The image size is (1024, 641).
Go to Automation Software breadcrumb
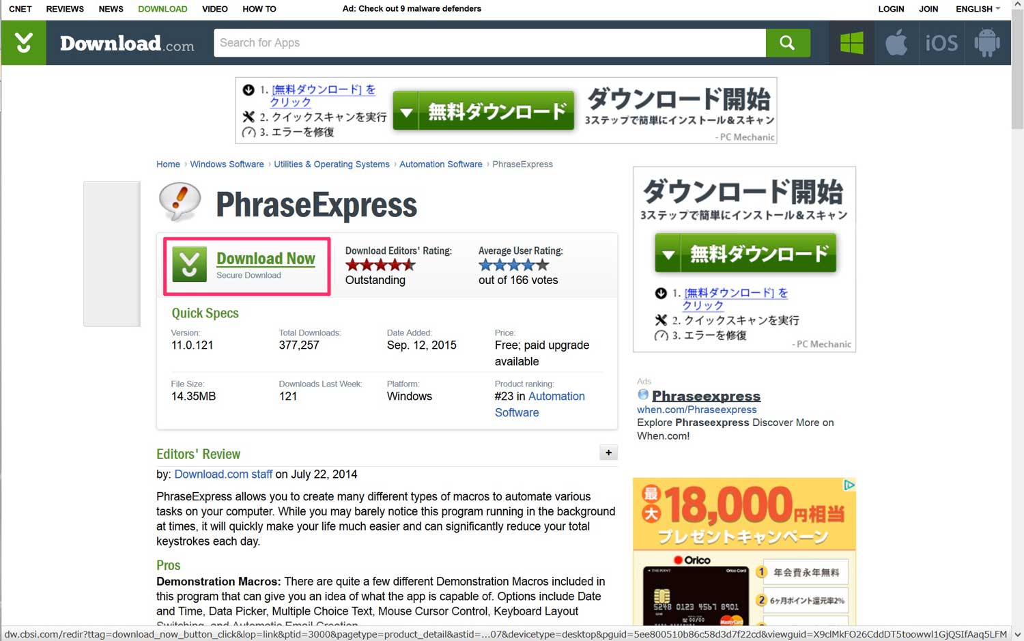pos(441,165)
